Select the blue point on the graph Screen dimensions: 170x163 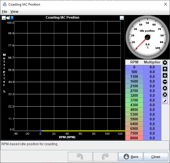[41, 130]
